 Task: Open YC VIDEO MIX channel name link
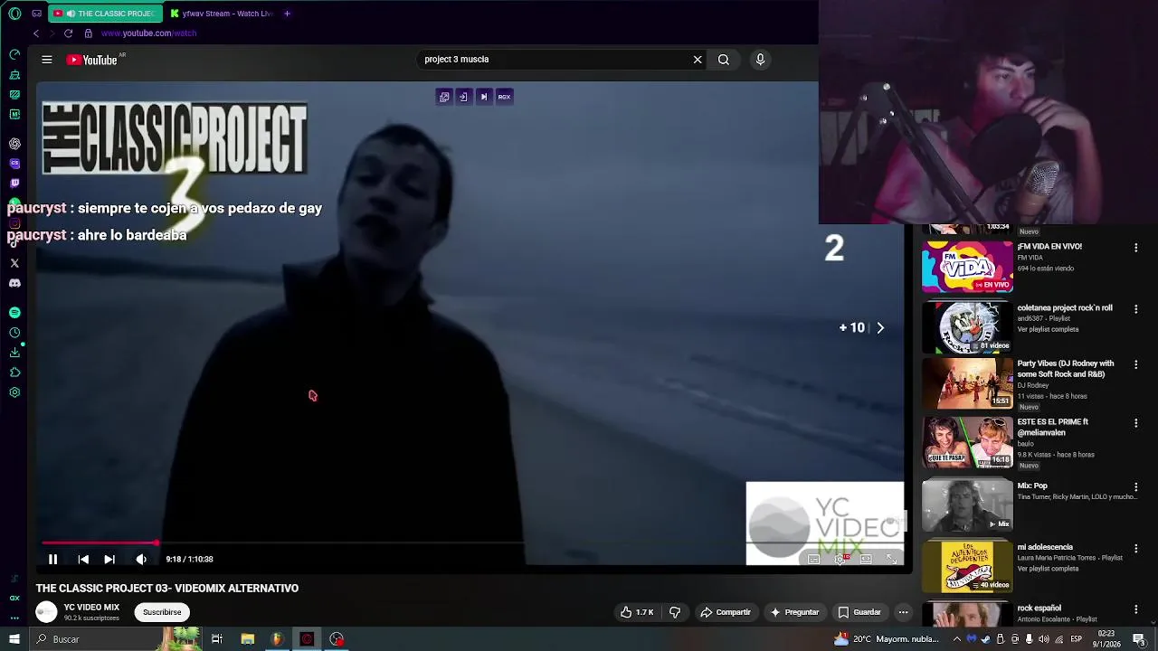tap(91, 608)
